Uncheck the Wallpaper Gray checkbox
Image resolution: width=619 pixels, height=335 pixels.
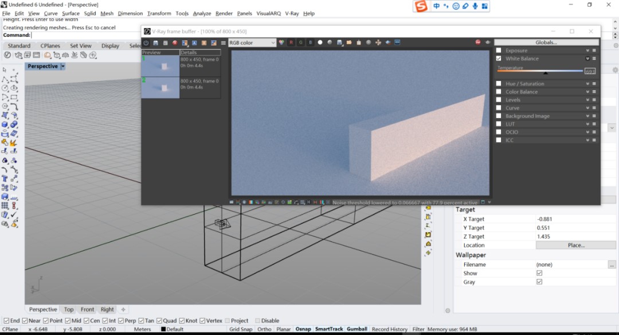click(x=539, y=282)
